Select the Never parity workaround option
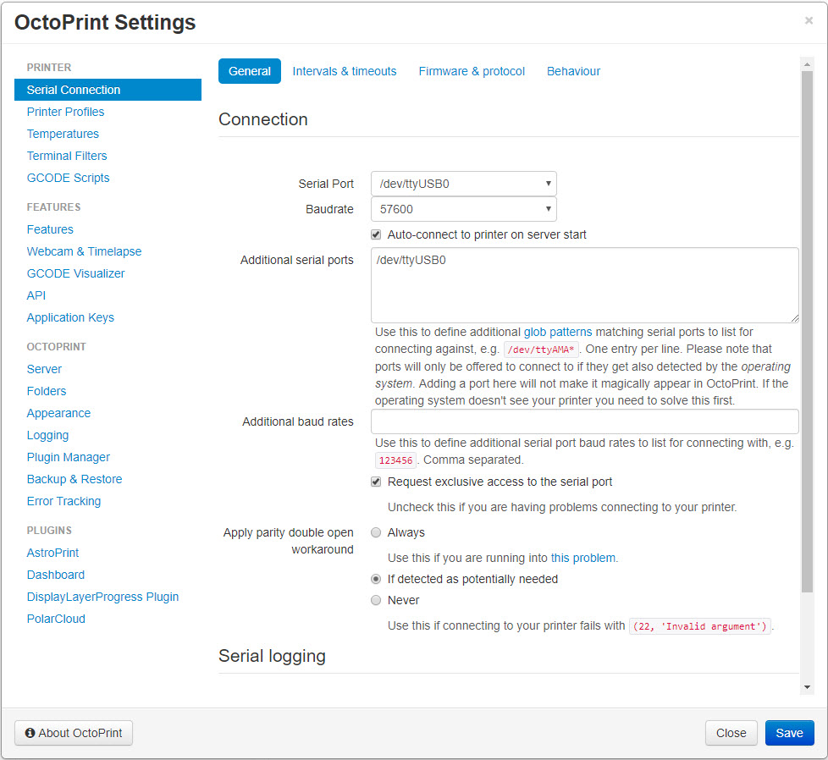The height and width of the screenshot is (760, 828). point(376,600)
